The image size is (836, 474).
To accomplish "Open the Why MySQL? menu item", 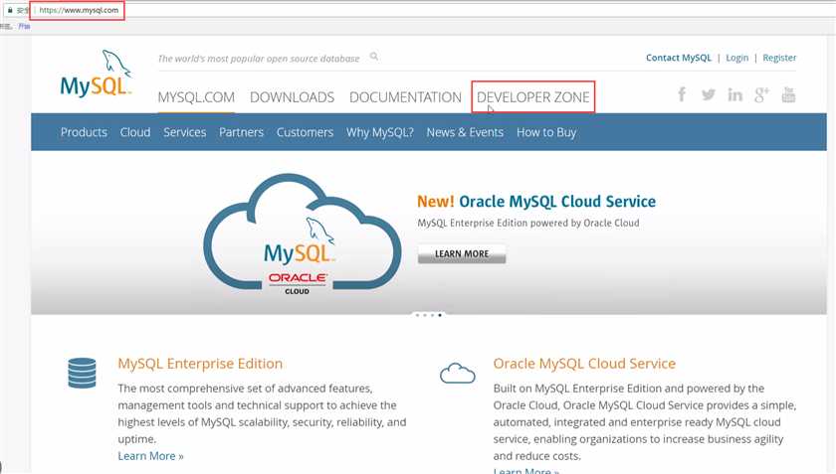I will coord(380,132).
